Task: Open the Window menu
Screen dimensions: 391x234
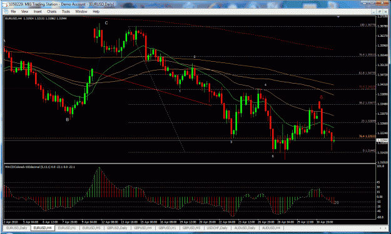Action: pos(81,11)
